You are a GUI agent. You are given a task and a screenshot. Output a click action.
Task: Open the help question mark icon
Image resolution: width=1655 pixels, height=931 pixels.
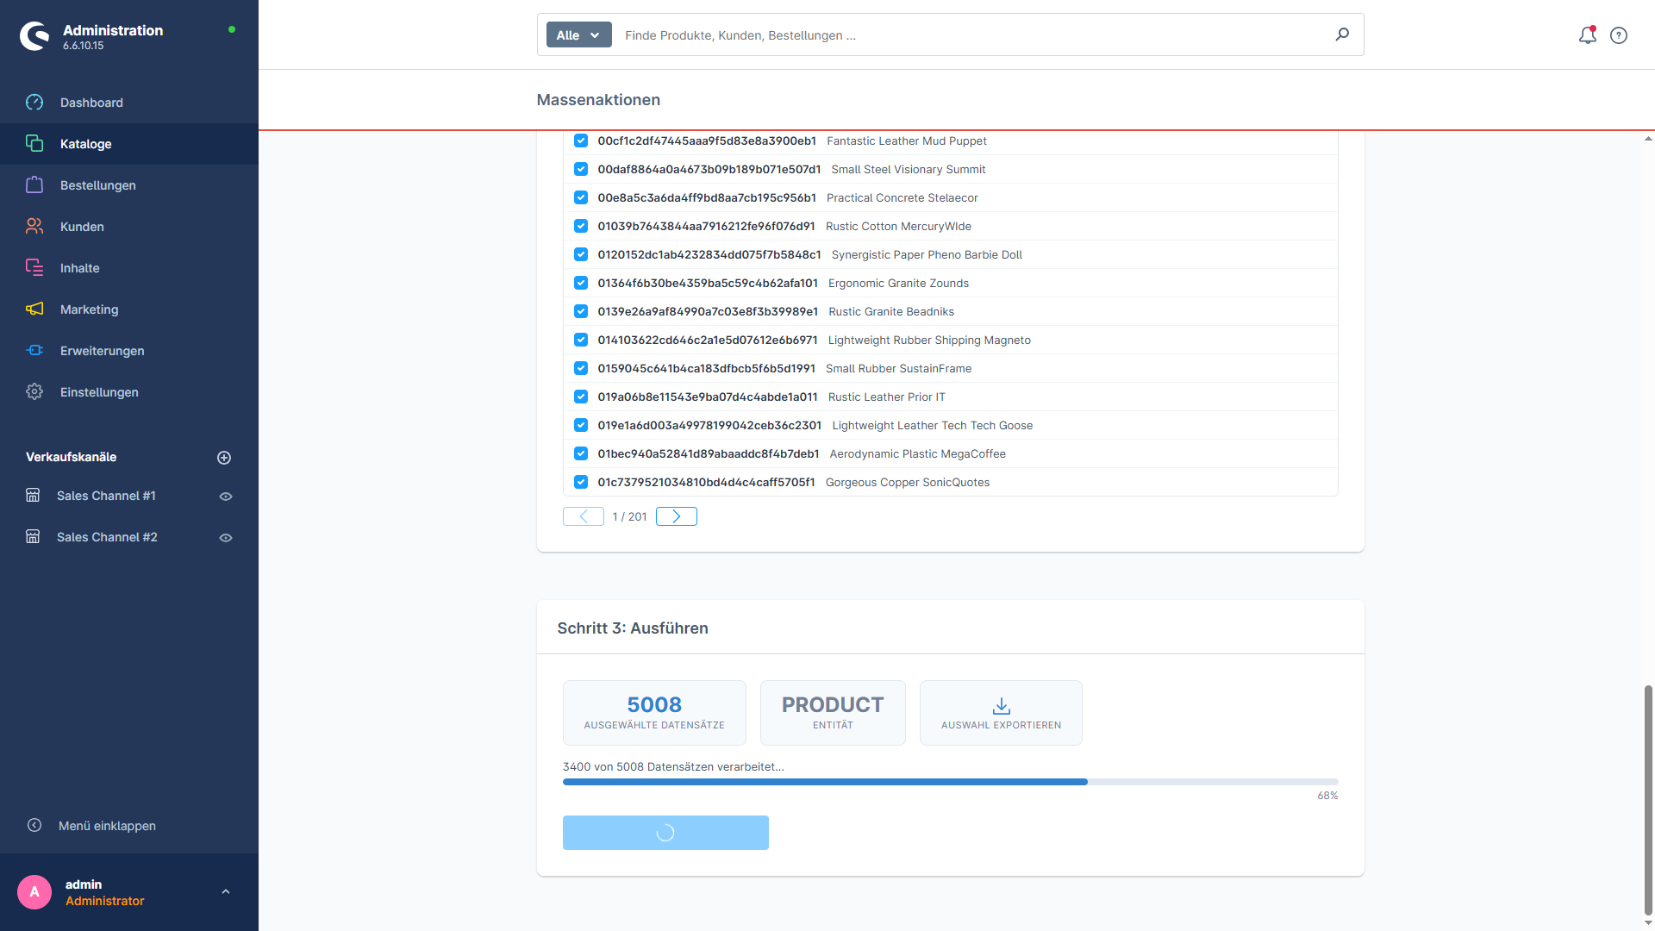pos(1619,35)
